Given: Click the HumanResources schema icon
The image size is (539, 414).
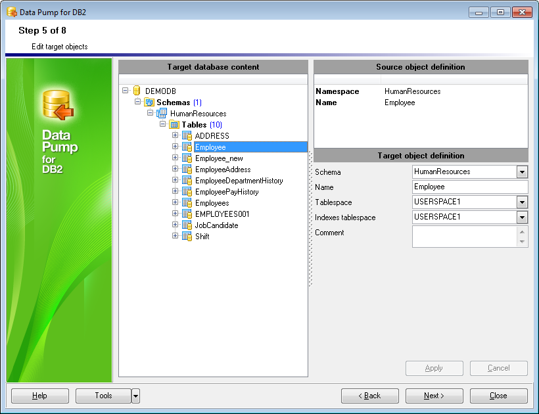Looking at the screenshot, I should 162,114.
